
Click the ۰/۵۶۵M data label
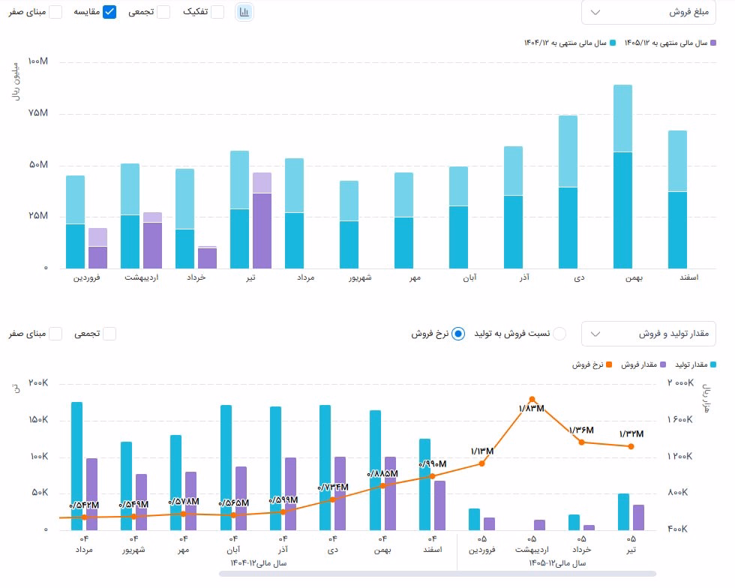click(x=233, y=502)
